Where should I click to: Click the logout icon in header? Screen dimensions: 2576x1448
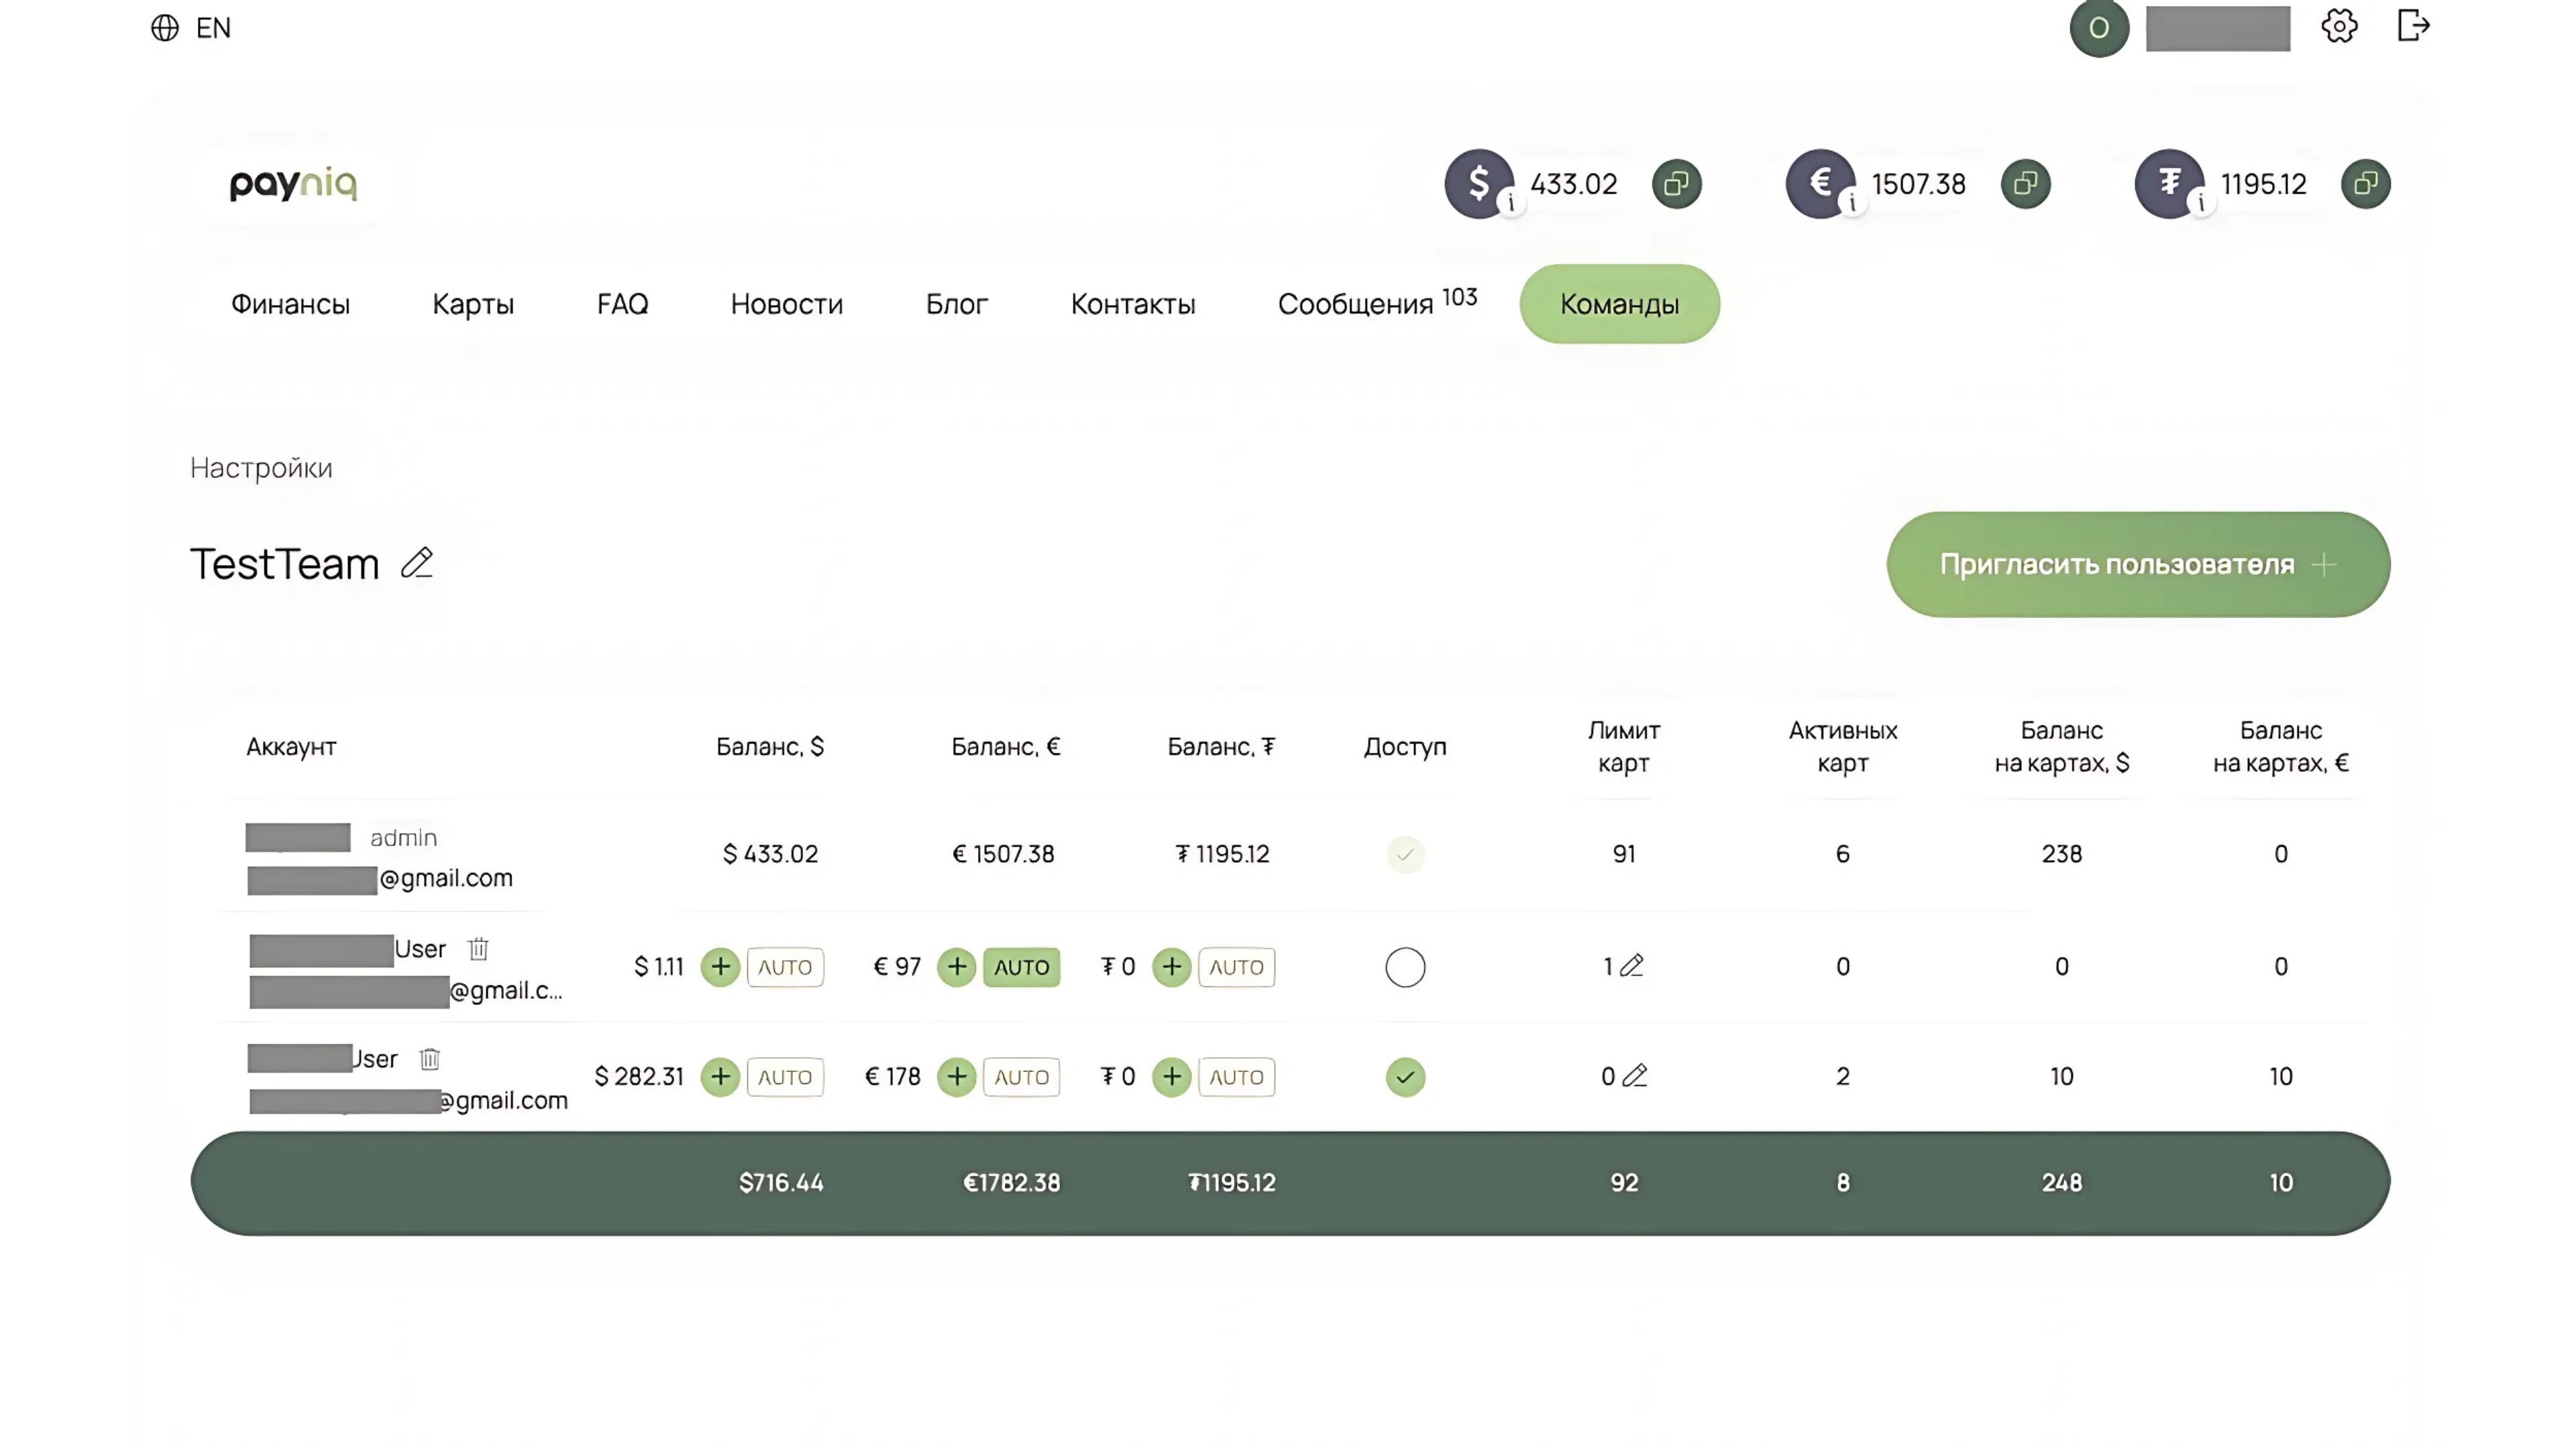(x=2413, y=27)
